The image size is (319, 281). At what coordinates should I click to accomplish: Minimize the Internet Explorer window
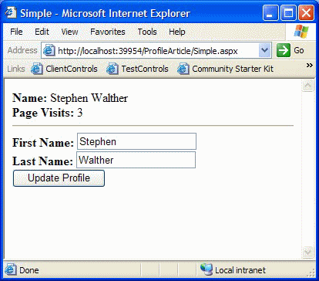(x=270, y=13)
